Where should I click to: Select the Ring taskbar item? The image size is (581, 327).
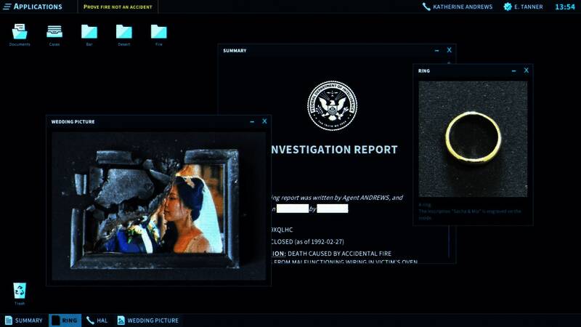coord(65,320)
